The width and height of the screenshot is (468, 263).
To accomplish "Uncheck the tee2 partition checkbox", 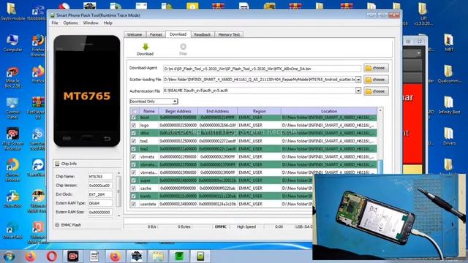I will click(134, 149).
